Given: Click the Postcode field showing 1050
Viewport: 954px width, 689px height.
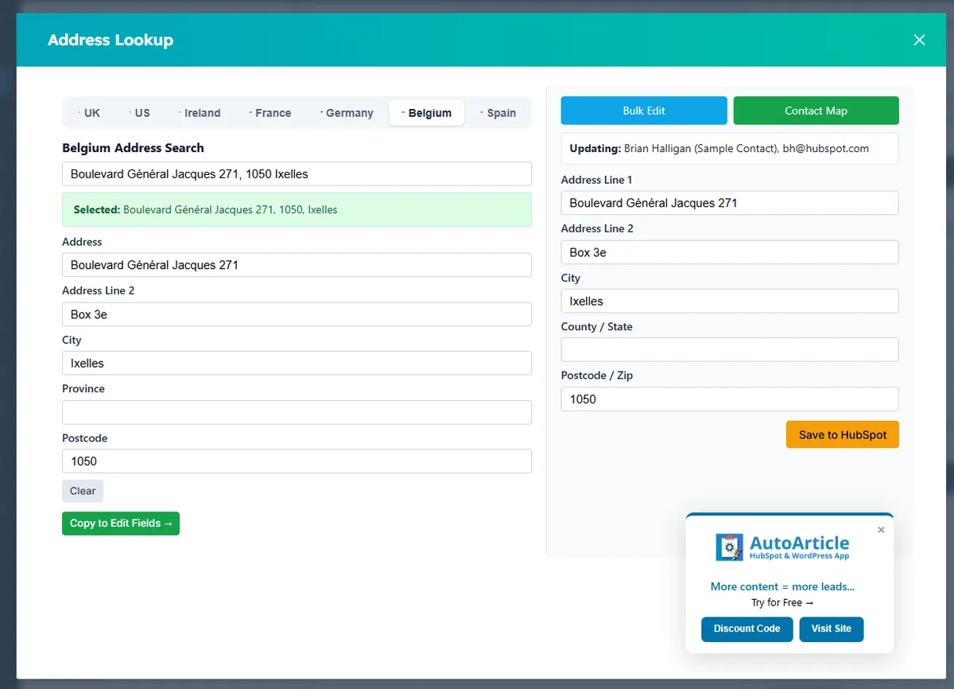Looking at the screenshot, I should coord(297,461).
